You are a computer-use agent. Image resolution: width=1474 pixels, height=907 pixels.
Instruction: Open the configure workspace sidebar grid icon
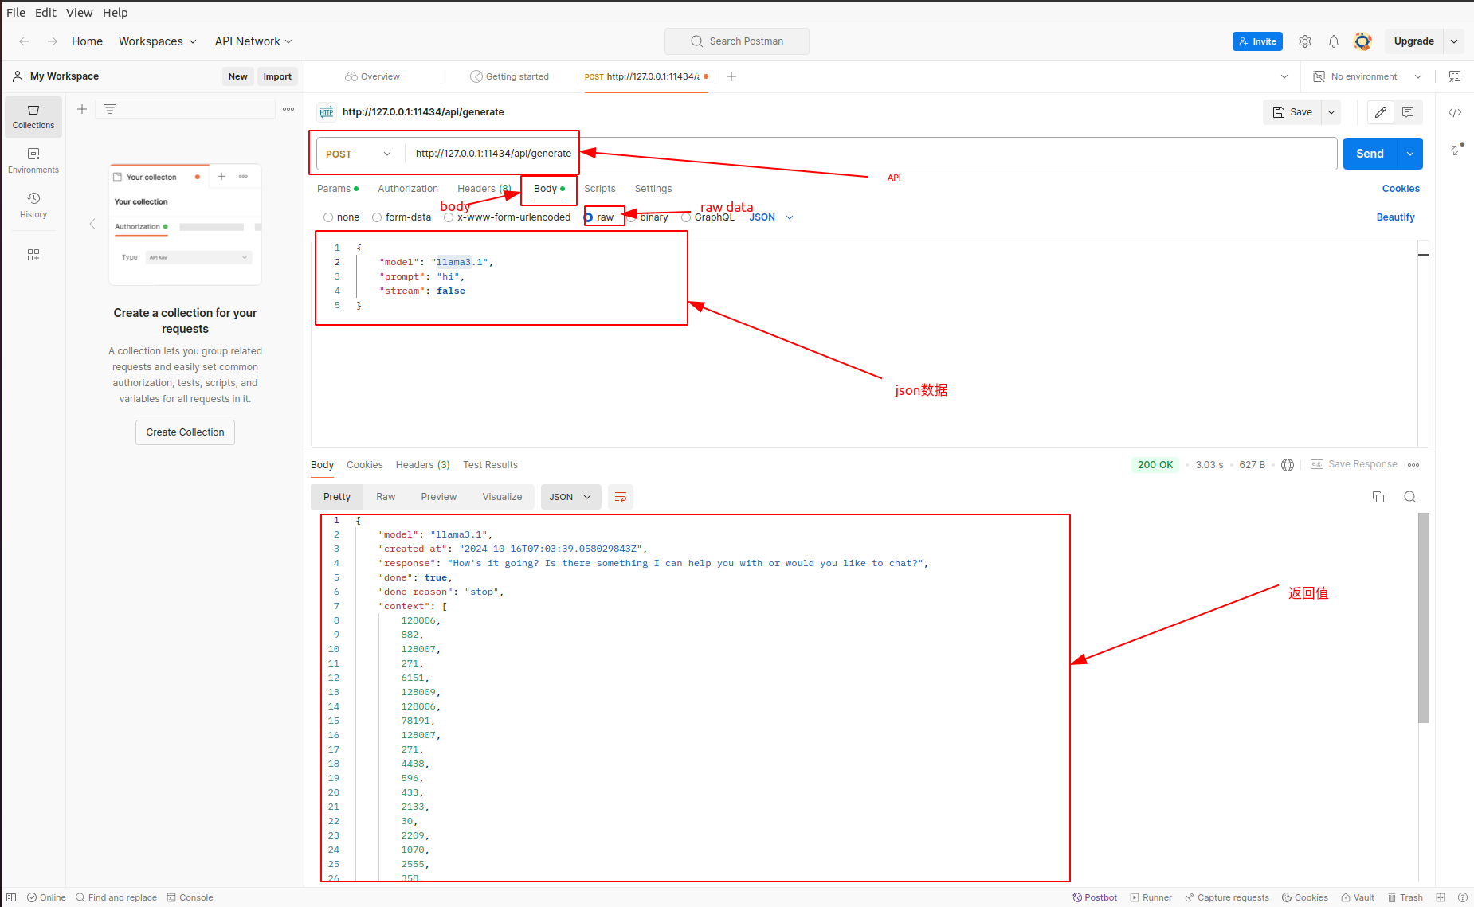[33, 255]
